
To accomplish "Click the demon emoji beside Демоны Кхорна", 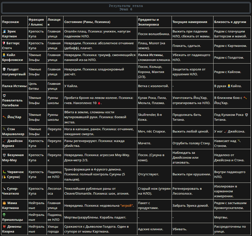I will click(x=4, y=227).
